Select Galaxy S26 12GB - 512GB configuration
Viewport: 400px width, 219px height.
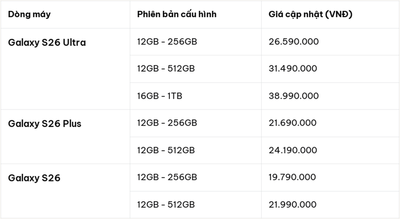[166, 205]
